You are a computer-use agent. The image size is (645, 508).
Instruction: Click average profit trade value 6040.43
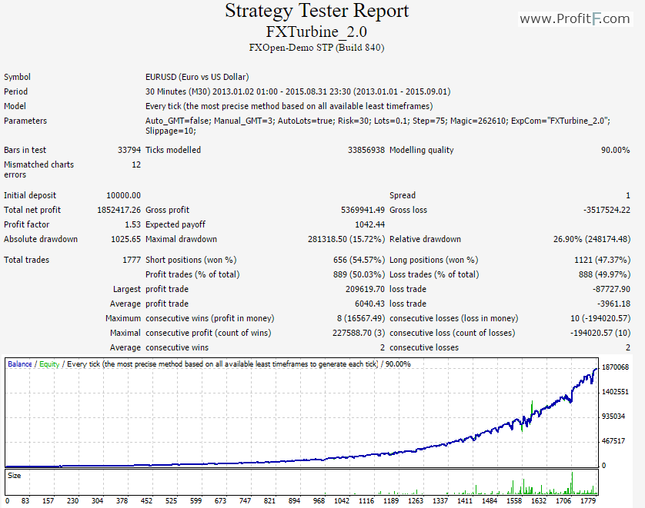tap(369, 304)
